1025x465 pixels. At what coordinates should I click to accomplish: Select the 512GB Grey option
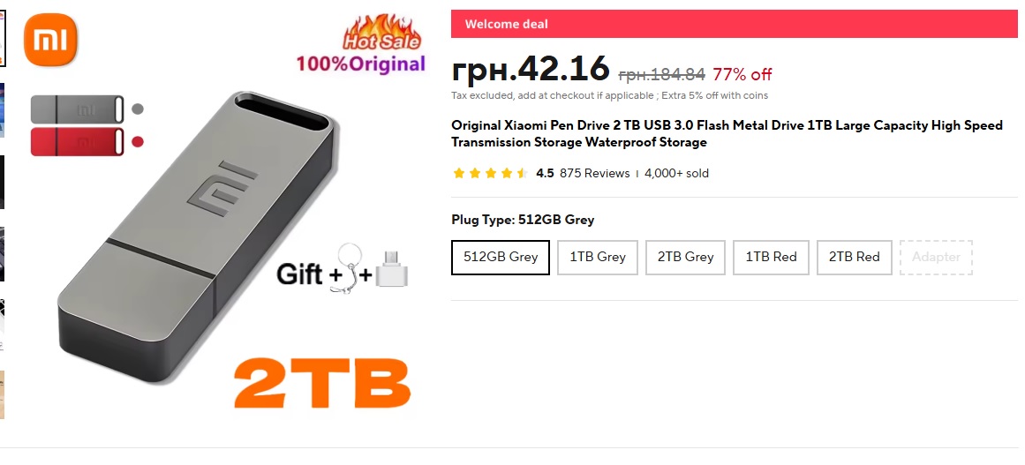click(500, 258)
